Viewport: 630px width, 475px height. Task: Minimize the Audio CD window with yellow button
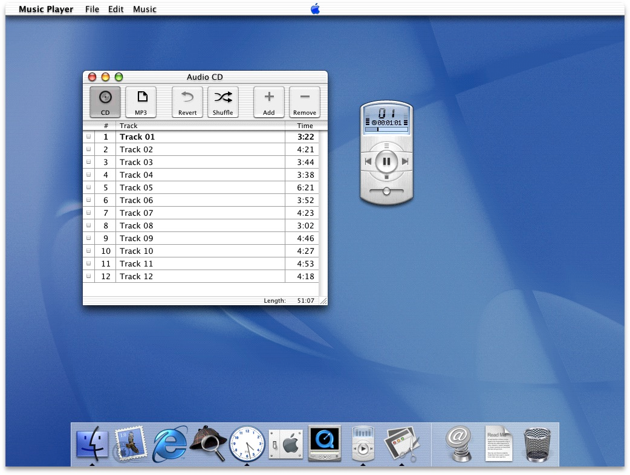(x=105, y=77)
